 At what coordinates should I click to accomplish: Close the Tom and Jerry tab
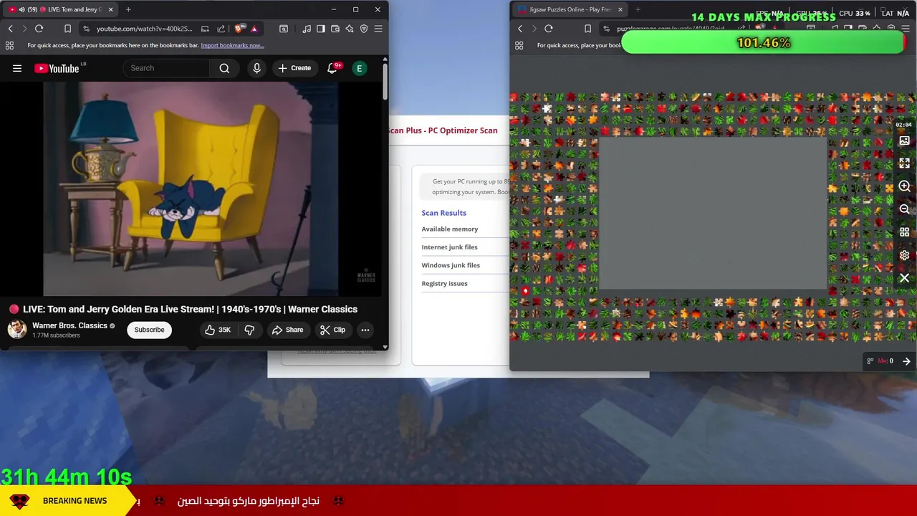tap(111, 9)
